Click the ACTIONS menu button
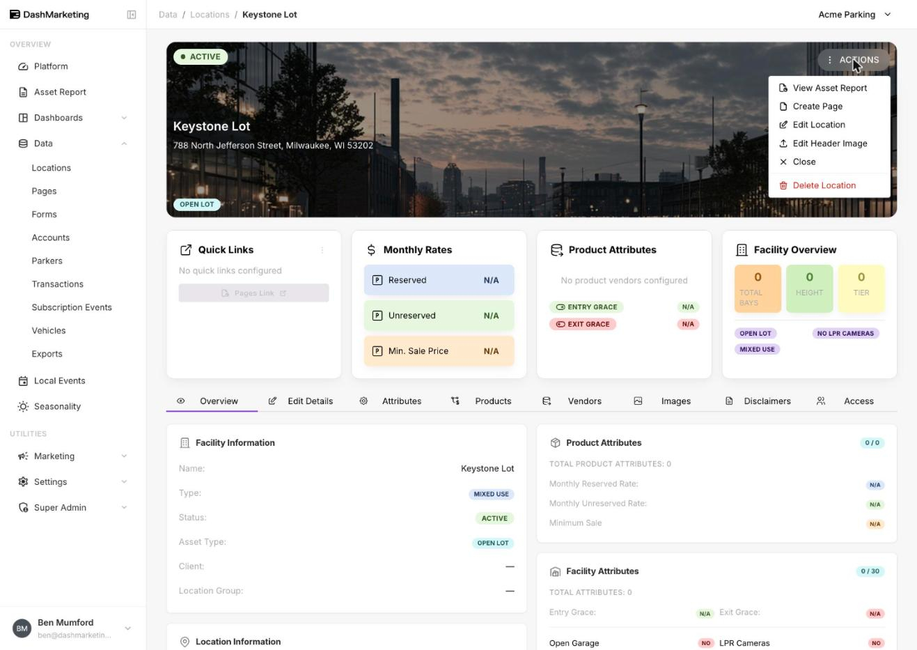Image resolution: width=917 pixels, height=650 pixels. coord(853,60)
